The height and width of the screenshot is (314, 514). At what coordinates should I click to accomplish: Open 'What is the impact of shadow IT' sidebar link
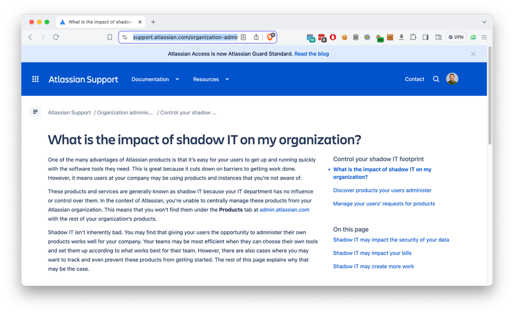tap(382, 173)
